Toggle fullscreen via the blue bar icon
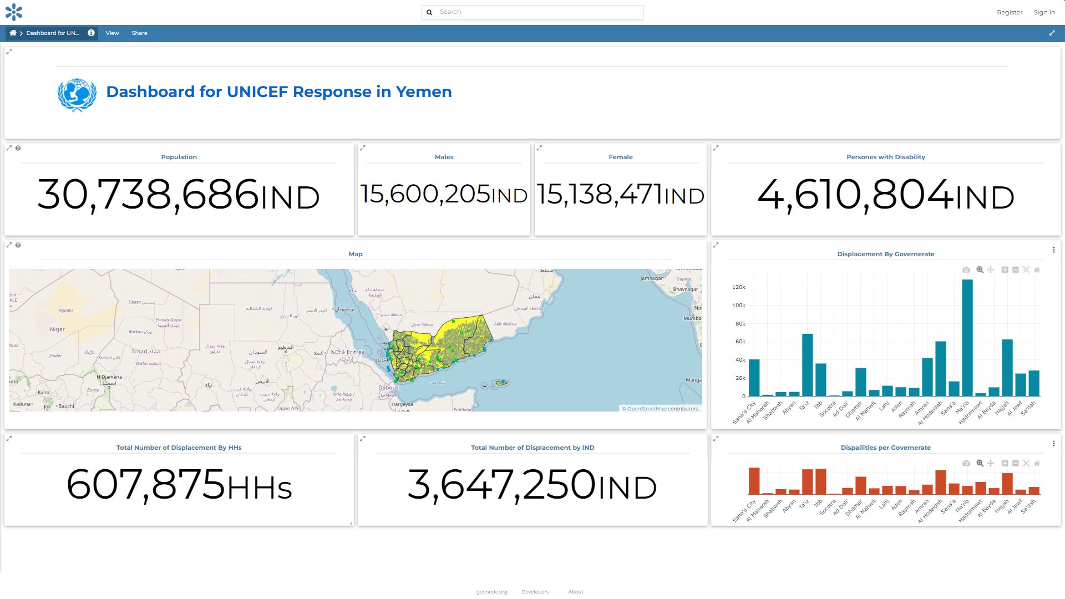The height and width of the screenshot is (599, 1065). click(1052, 33)
